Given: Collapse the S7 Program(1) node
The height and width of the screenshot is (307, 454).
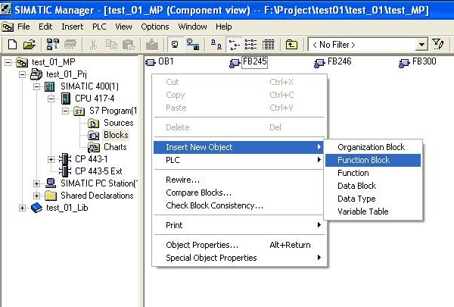Looking at the screenshot, I should coord(65,111).
